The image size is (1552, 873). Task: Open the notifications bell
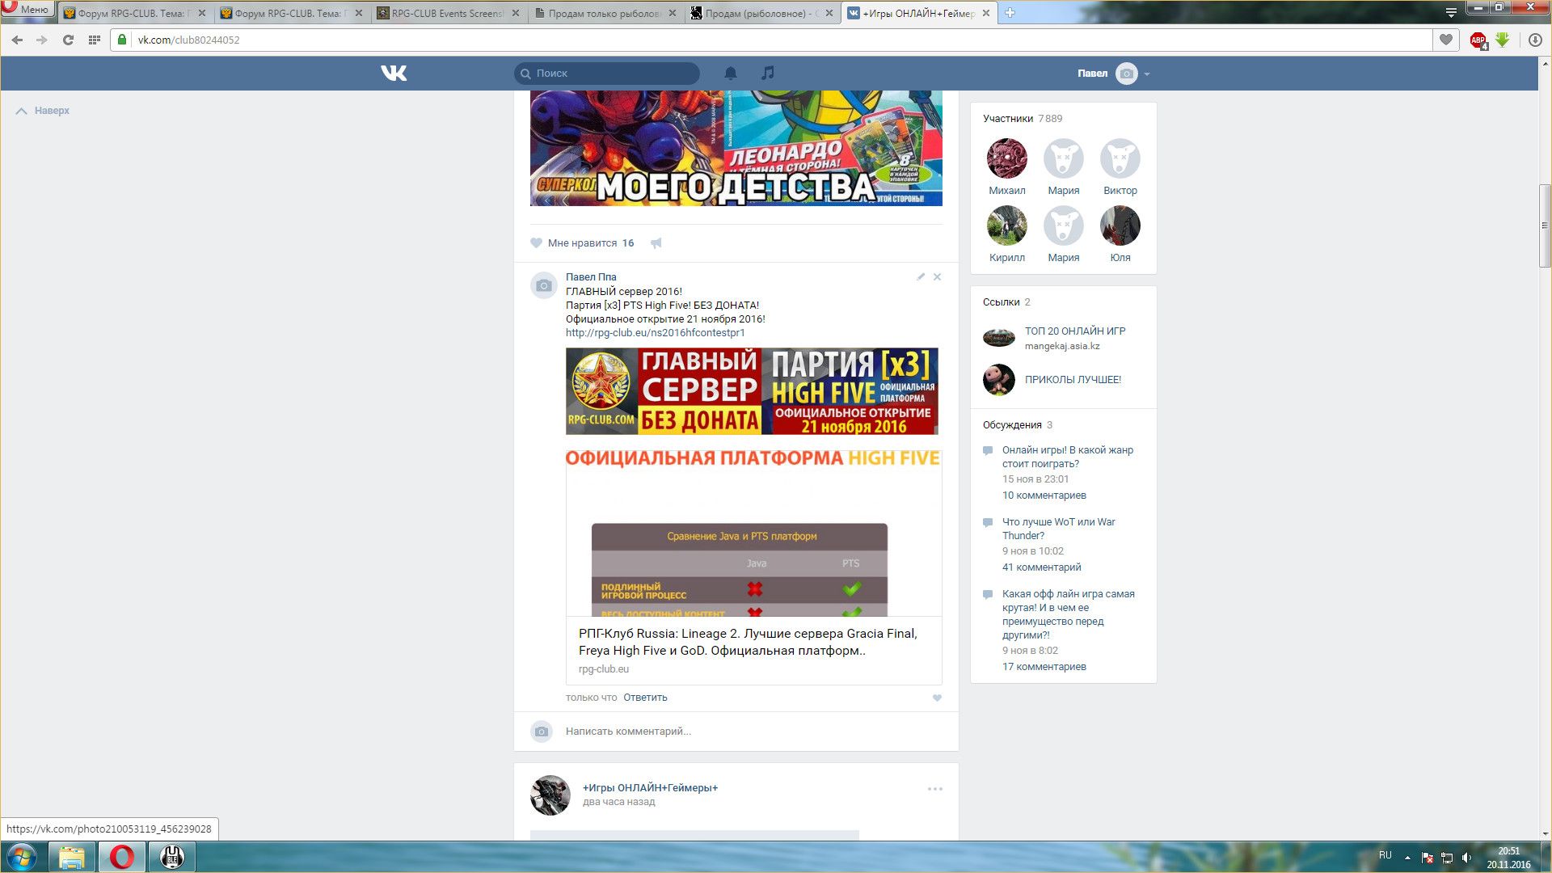730,74
